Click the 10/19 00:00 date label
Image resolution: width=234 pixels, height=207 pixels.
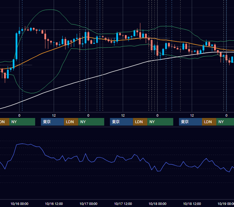point(226,204)
